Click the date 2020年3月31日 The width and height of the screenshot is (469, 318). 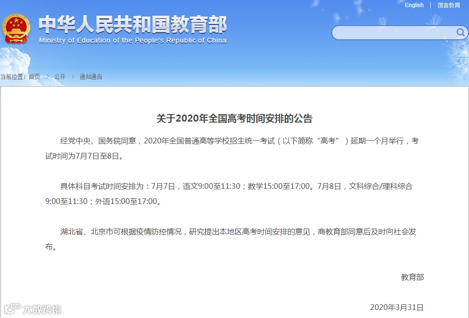pos(397,307)
